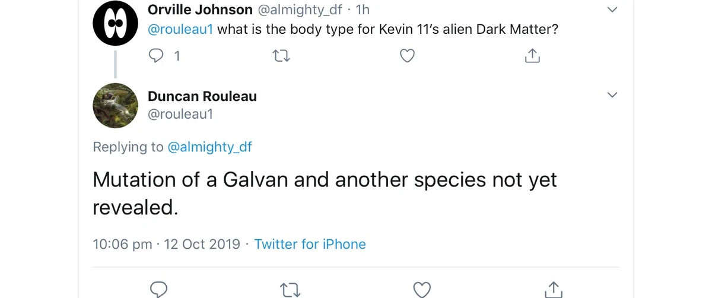Viewport: 712px width, 298px height.
Task: Open Orville Johnson's profile avatar
Action: (x=116, y=23)
